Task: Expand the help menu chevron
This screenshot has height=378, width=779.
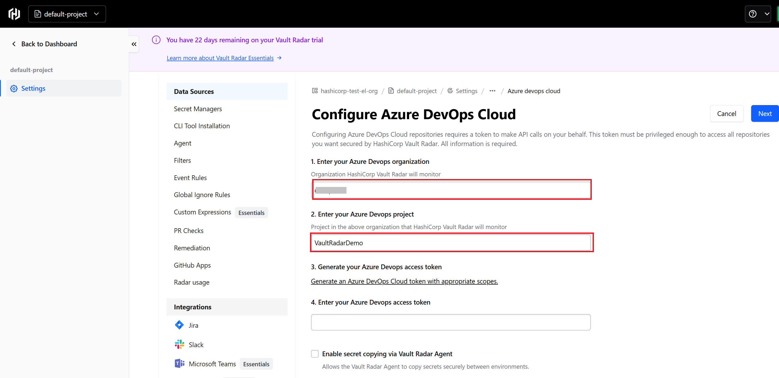Action: coord(767,14)
